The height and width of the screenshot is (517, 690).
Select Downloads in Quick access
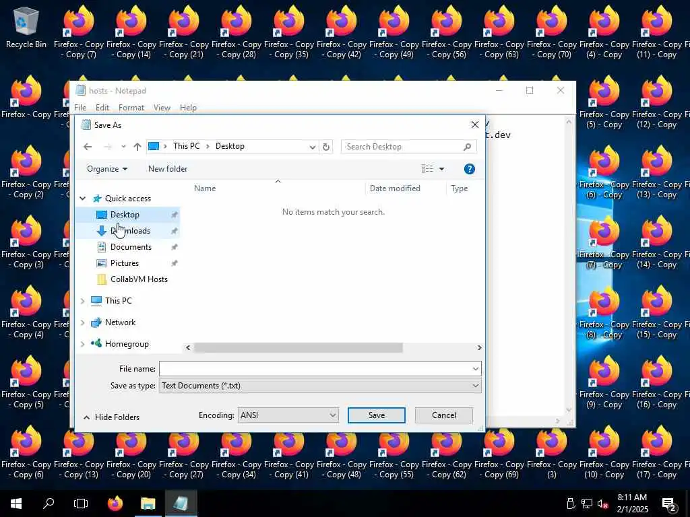coord(128,231)
